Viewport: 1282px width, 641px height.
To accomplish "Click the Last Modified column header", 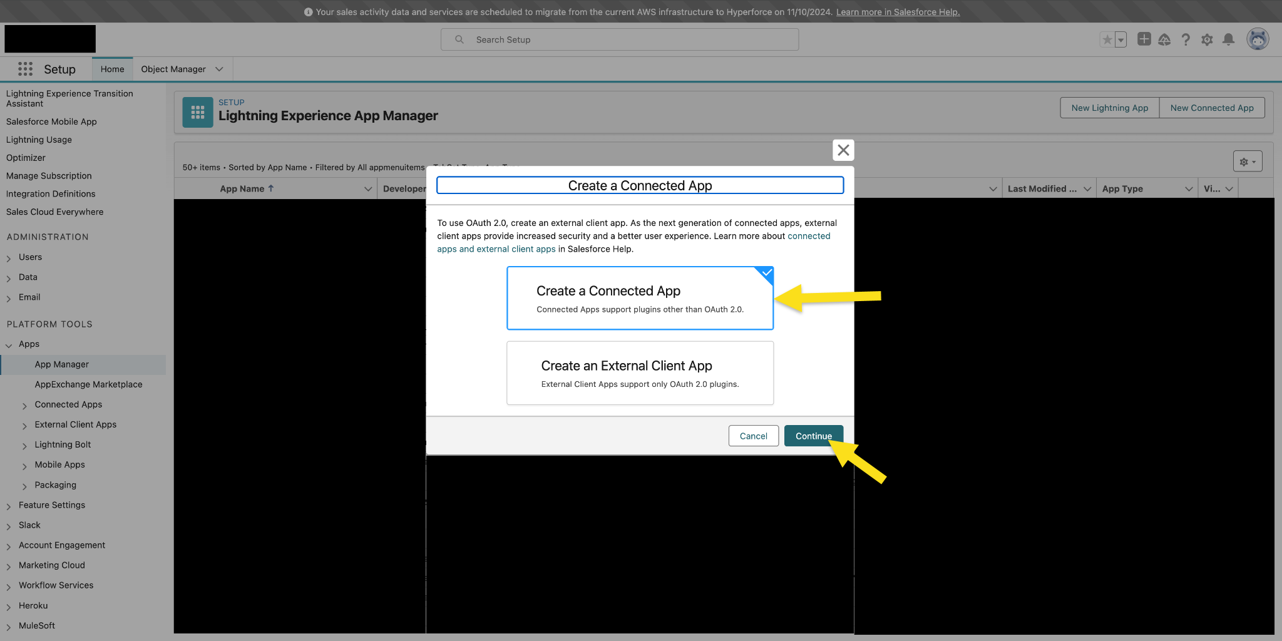I will pos(1042,188).
